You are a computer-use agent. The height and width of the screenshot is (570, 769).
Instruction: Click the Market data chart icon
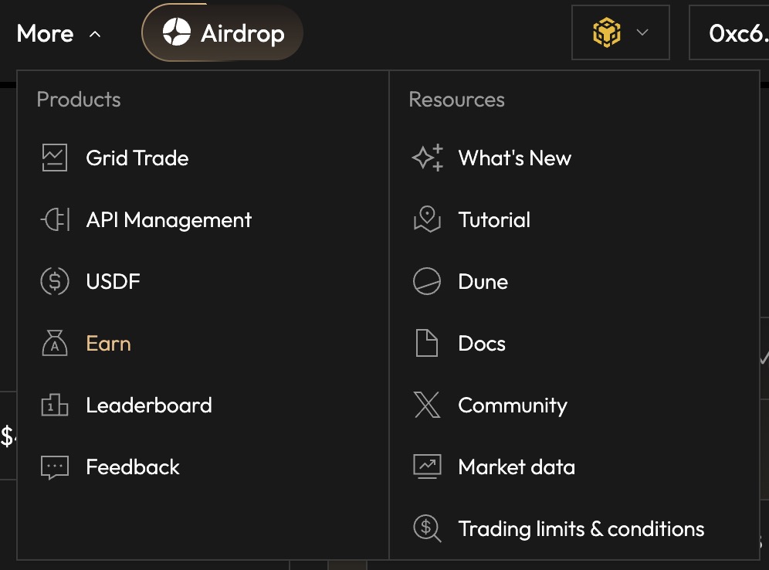pyautogui.click(x=427, y=467)
